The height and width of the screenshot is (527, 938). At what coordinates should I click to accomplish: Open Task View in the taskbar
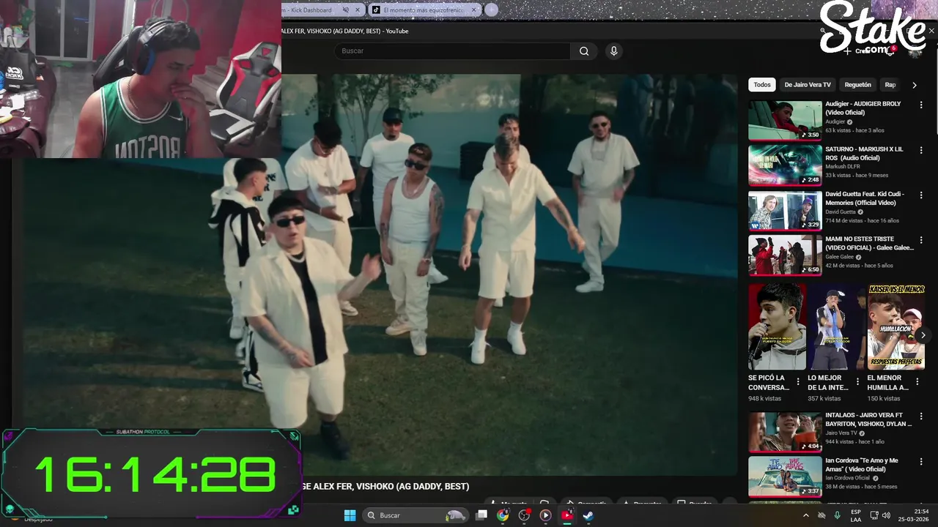point(481,515)
